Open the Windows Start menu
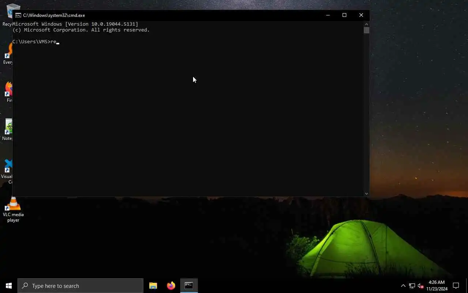This screenshot has height=293, width=468. click(x=9, y=286)
